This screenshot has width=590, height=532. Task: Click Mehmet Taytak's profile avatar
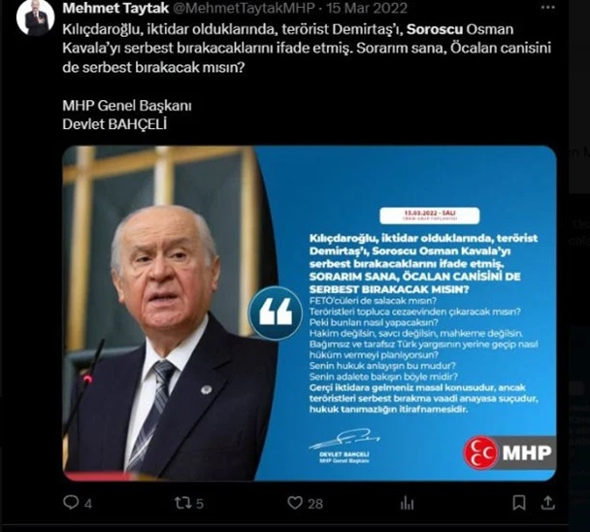35,17
